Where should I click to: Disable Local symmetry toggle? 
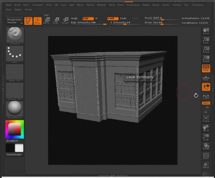pyautogui.click(x=206, y=87)
